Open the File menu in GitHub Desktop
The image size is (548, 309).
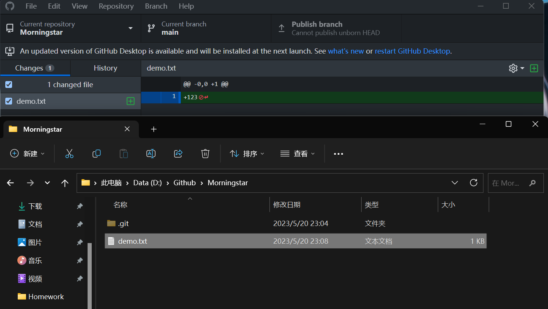(31, 6)
